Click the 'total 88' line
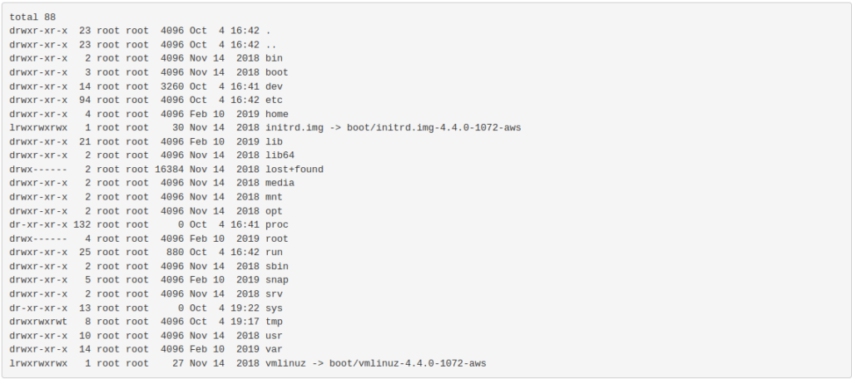The width and height of the screenshot is (852, 379). [x=32, y=17]
